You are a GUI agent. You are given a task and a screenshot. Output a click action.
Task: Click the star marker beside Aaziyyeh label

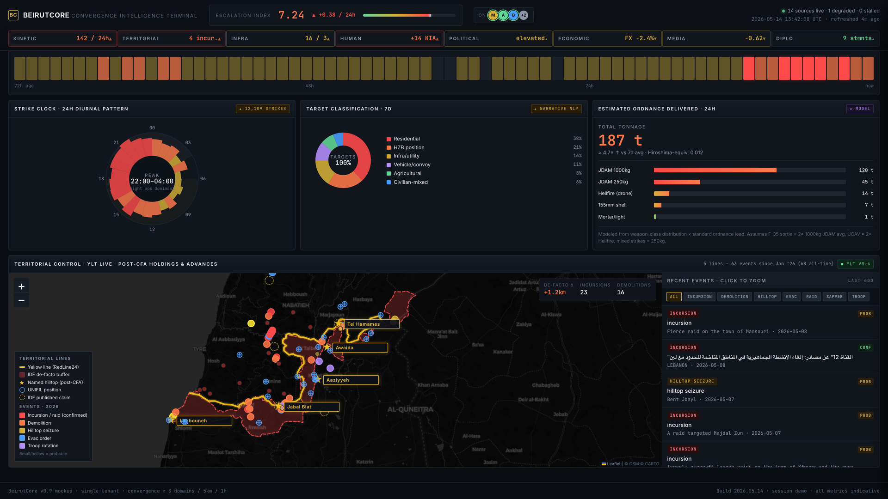318,379
